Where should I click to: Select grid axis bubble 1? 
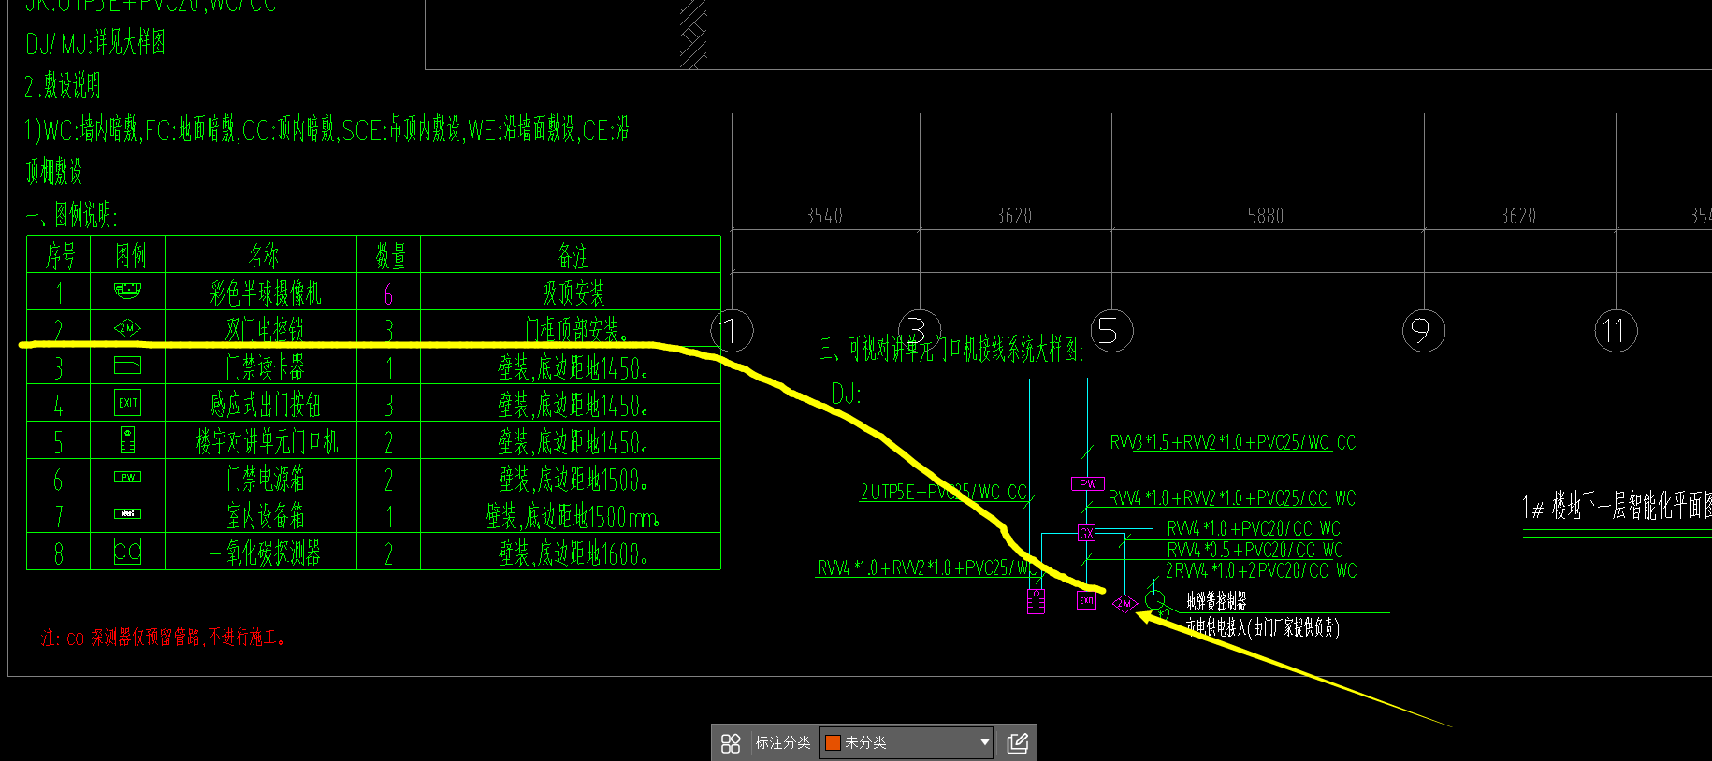[x=732, y=331]
